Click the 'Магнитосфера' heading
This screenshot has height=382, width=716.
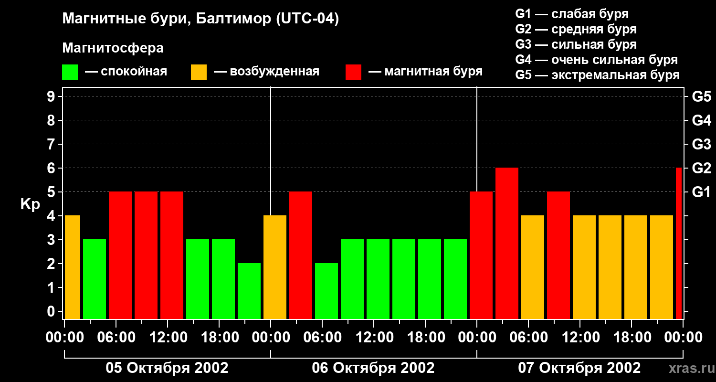click(113, 48)
